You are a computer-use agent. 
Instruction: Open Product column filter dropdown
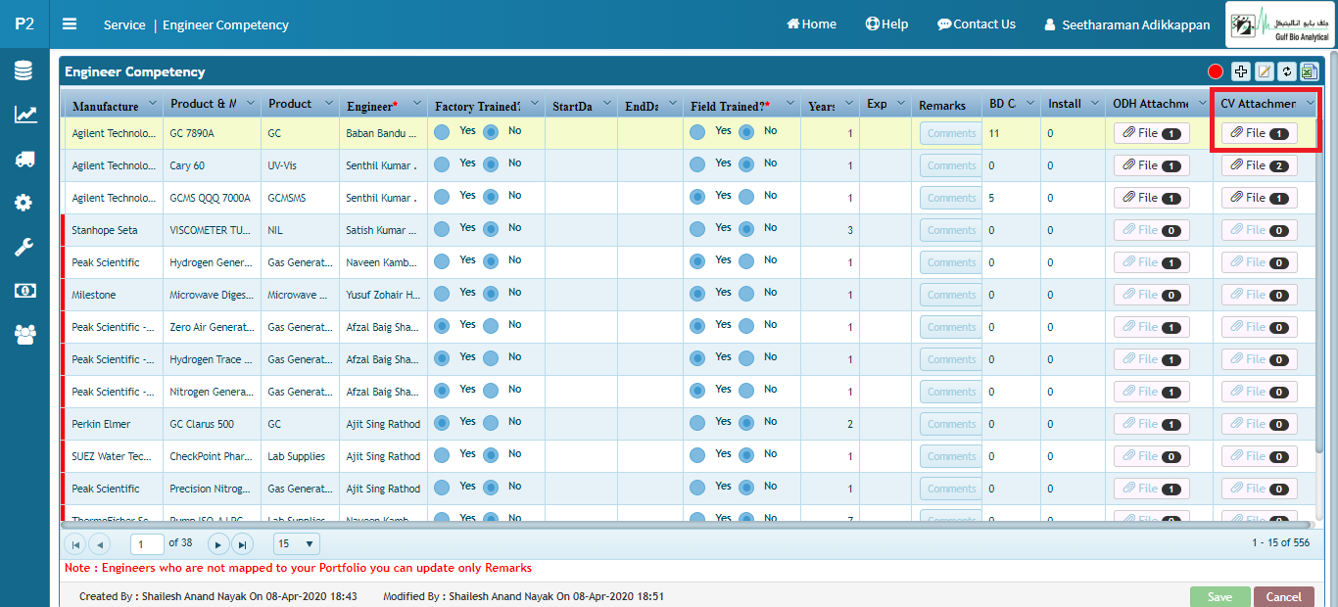(x=328, y=104)
